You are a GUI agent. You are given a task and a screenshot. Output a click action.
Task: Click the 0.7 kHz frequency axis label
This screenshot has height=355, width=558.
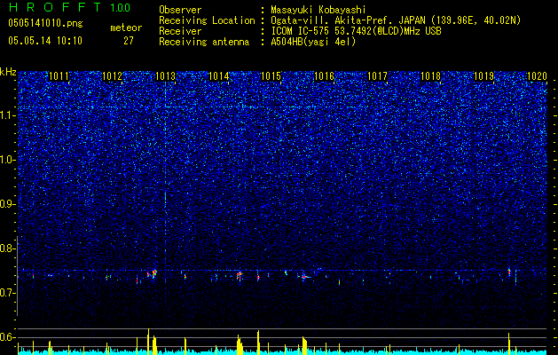tap(8, 293)
